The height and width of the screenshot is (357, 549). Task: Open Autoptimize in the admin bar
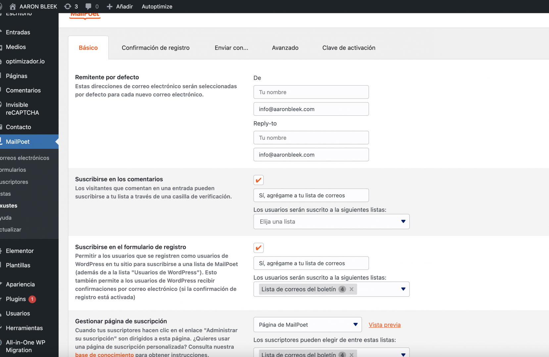(x=157, y=6)
